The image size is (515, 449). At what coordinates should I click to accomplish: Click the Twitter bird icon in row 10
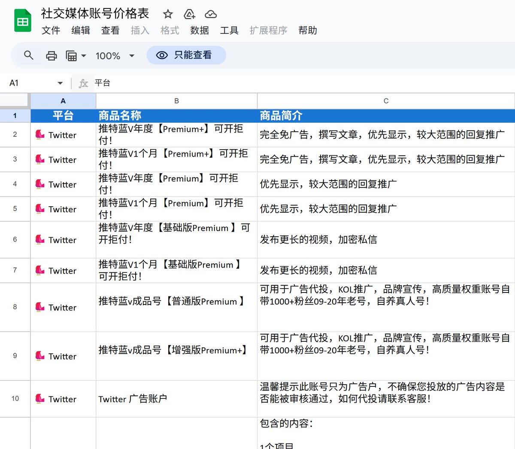(x=39, y=398)
